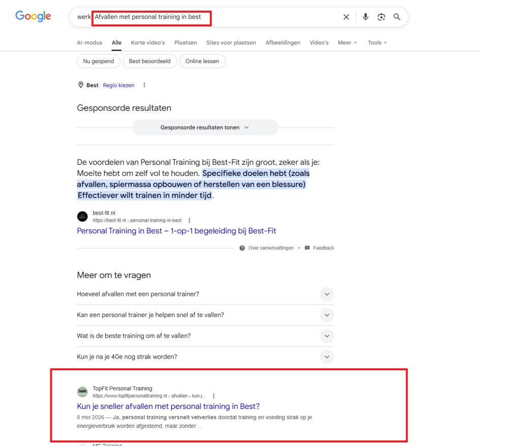Open the three-dot menu beside Regio kiezen

pos(144,85)
